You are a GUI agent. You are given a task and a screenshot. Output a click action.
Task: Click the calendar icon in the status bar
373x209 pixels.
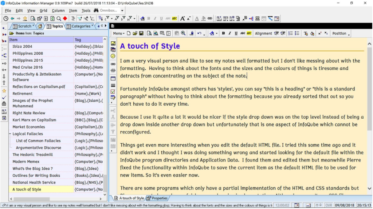(297, 205)
